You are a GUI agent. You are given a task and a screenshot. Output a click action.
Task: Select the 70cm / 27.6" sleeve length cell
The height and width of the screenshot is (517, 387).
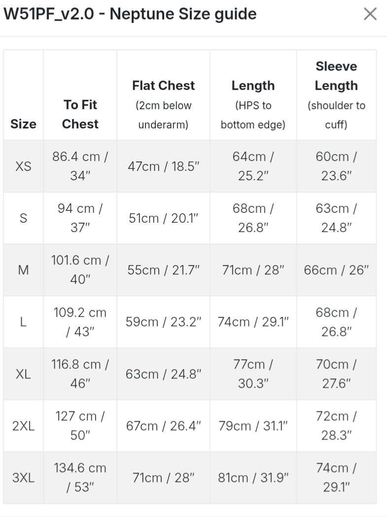336,374
